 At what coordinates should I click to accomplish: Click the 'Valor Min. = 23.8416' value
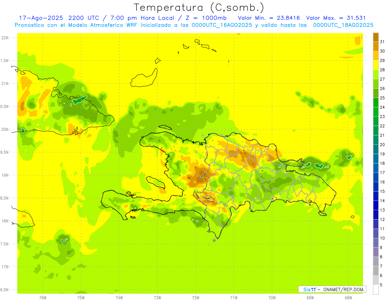click(269, 18)
